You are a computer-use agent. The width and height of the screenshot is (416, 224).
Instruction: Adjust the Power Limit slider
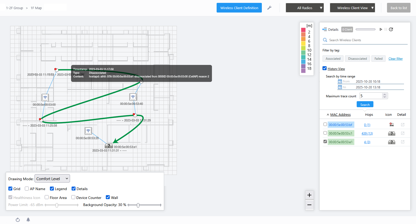point(62,205)
